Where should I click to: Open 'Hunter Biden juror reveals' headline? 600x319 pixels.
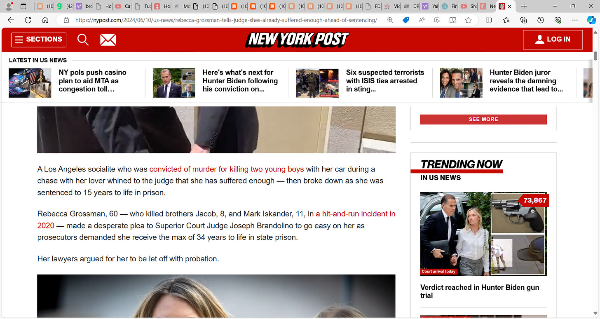(x=526, y=81)
